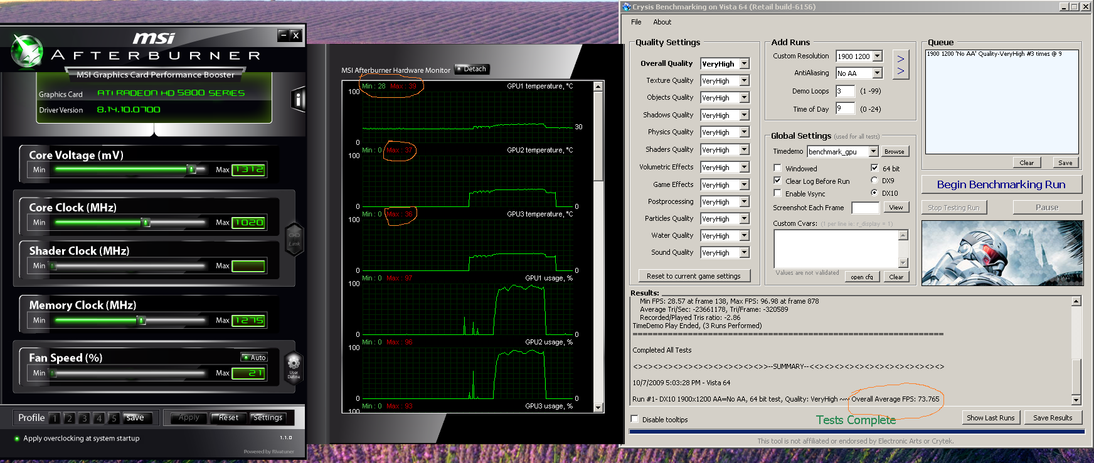Open the File menu
Screen dimensions: 1094x463
(x=636, y=22)
